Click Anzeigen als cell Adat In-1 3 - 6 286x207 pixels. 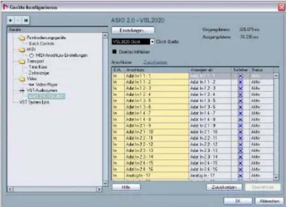pos(210,107)
